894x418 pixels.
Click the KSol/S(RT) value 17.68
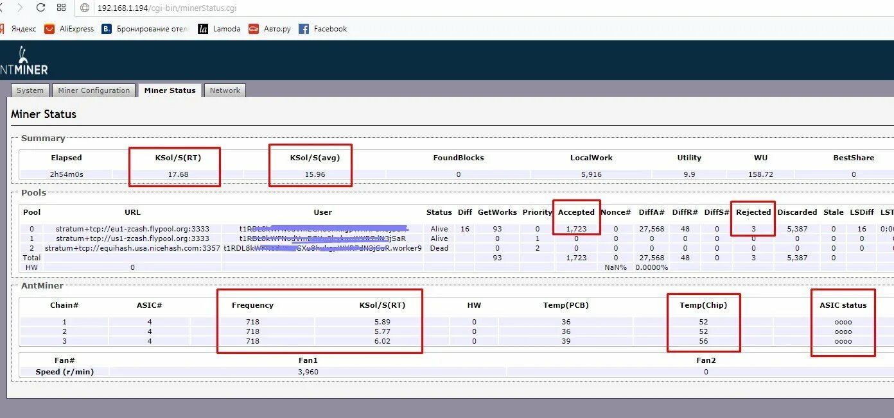coord(178,174)
